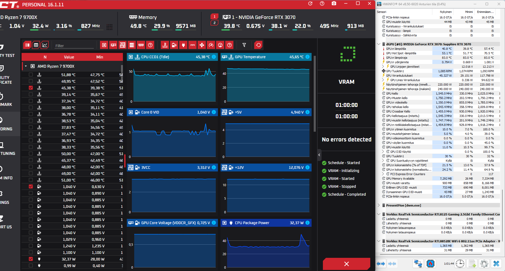
Task: Sort sensor table by Min column
Action: [100, 57]
